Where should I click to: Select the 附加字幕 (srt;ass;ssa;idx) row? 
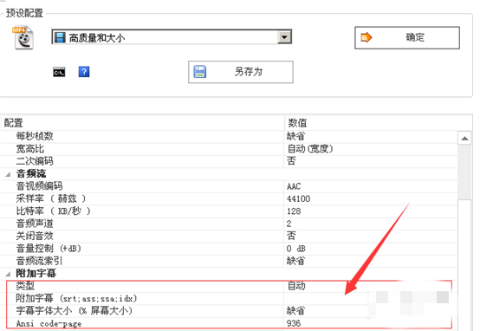tap(229, 298)
